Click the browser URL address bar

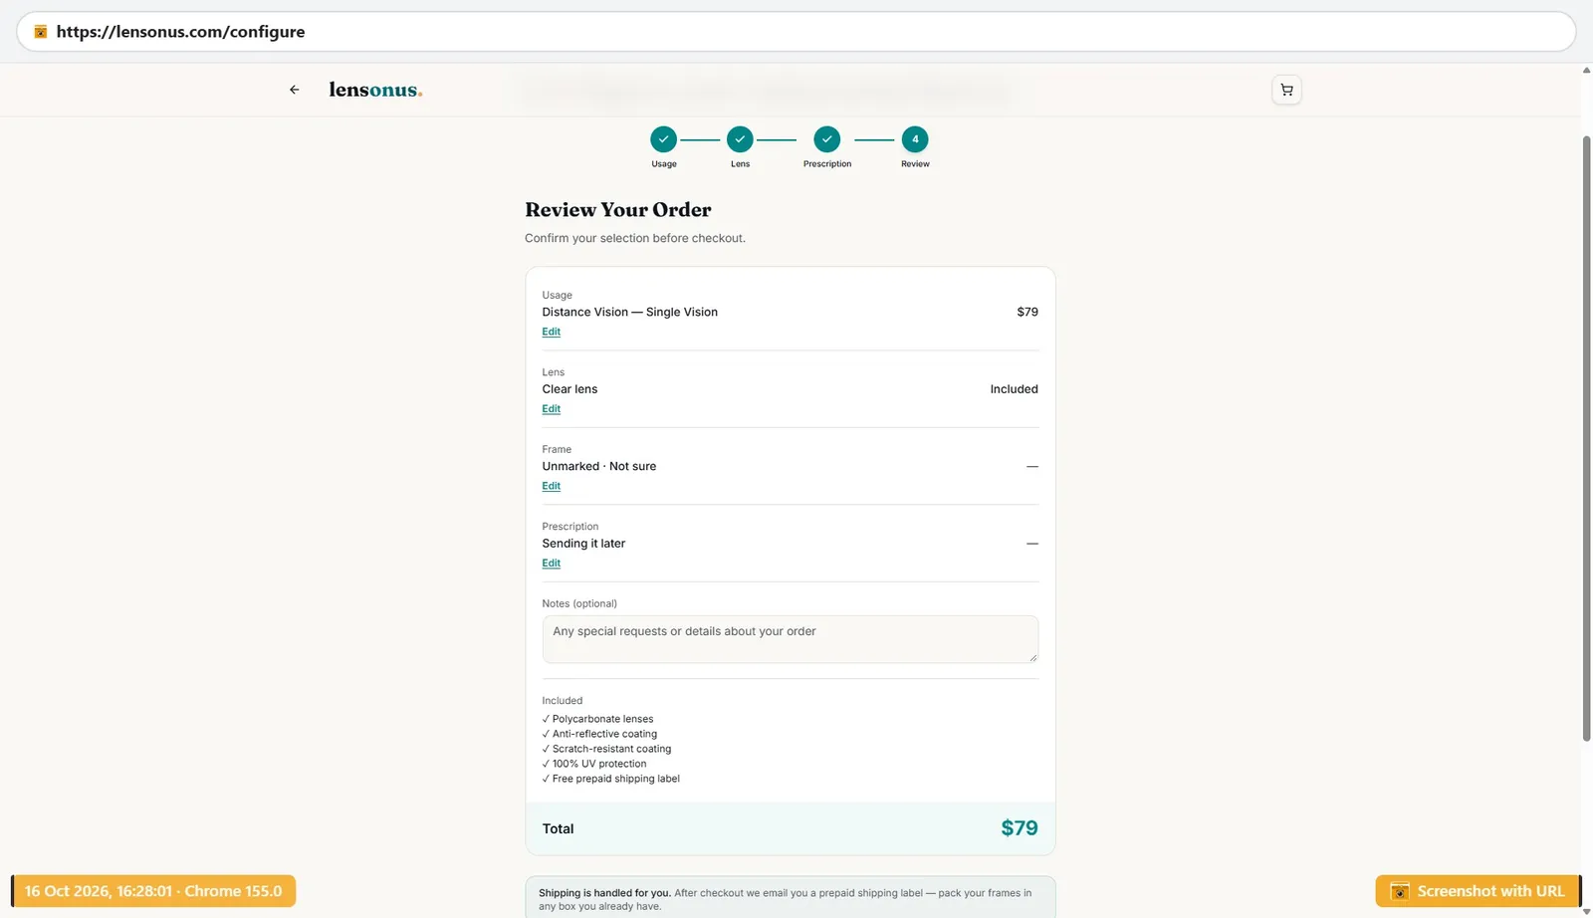pyautogui.click(x=796, y=32)
